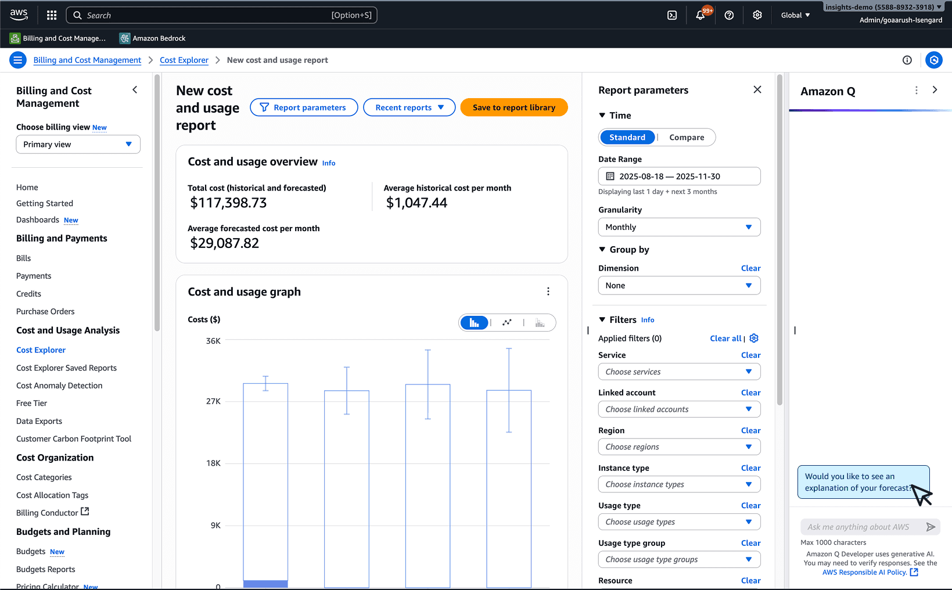Screen dimensions: 952x590
Task: Click the AWS search field
Action: pos(222,15)
